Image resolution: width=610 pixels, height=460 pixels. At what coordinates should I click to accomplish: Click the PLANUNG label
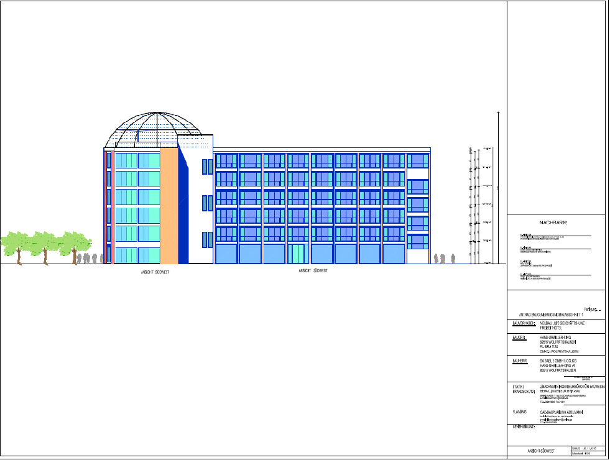tap(520, 412)
